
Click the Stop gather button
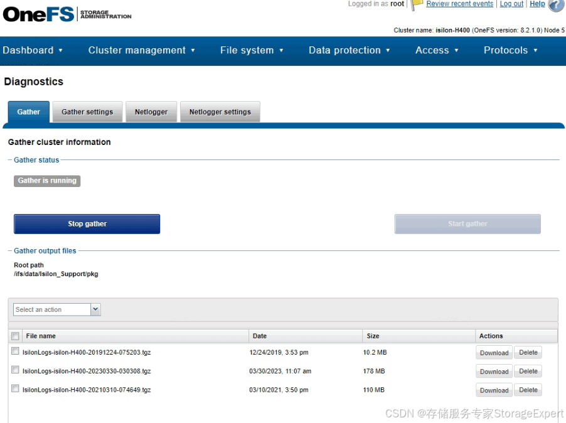(x=87, y=224)
